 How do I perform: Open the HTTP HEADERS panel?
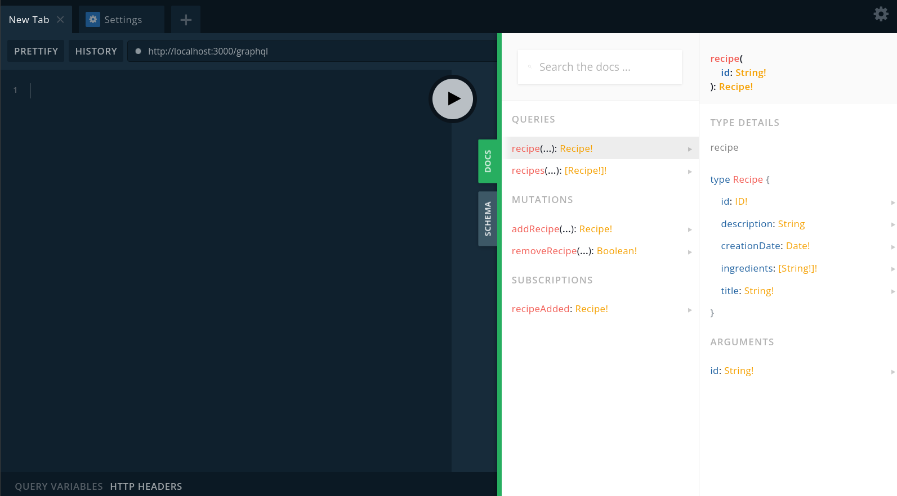[146, 486]
